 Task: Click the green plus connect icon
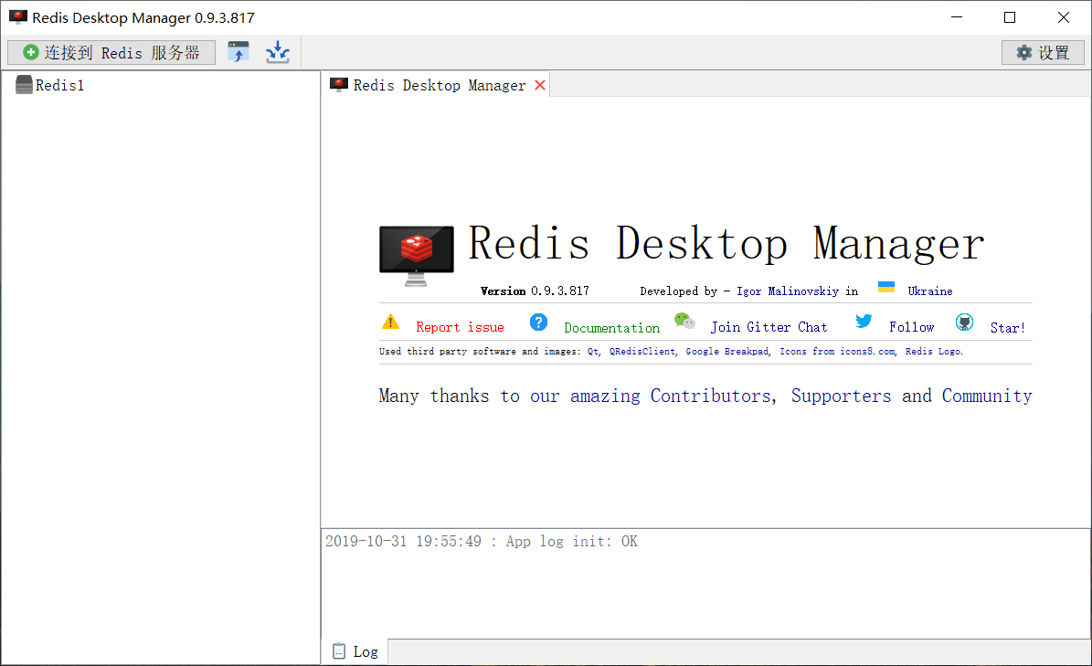coord(31,52)
